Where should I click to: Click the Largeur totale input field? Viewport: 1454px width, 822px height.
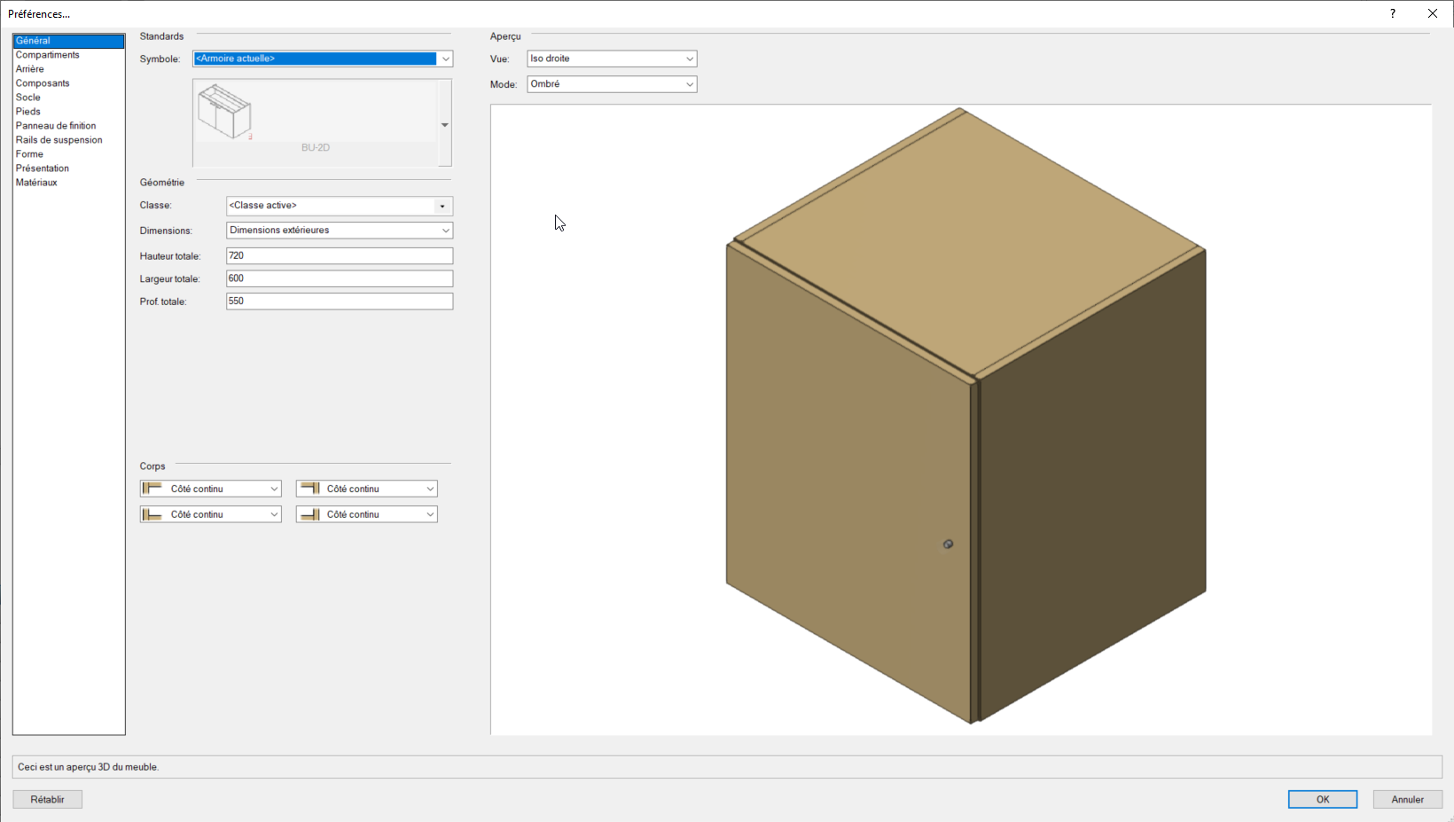340,278
